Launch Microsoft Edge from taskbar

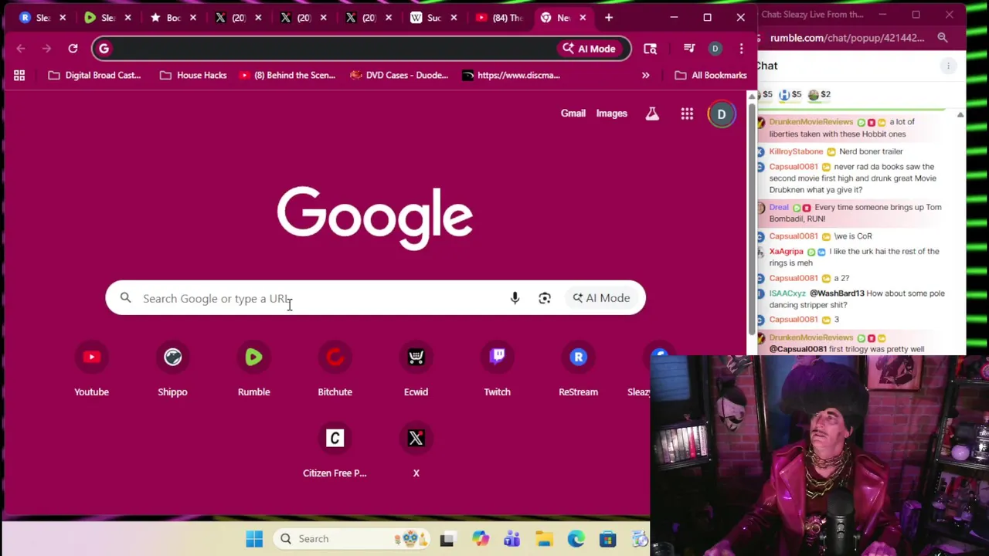click(x=576, y=538)
